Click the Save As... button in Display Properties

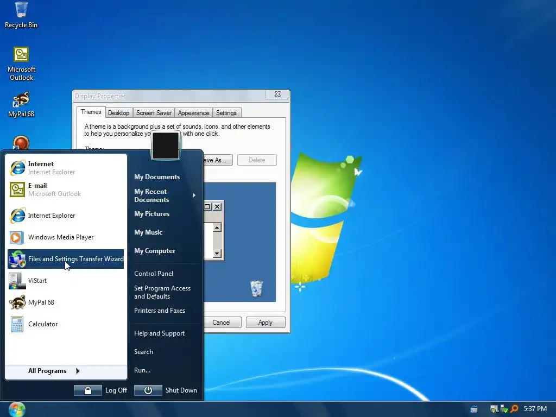pos(218,160)
